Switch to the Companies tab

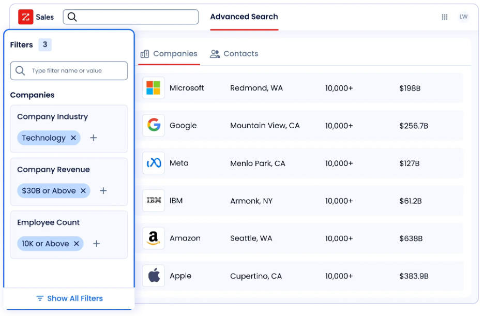click(169, 54)
